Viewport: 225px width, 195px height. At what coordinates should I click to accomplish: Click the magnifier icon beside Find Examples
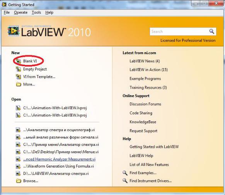tap(125, 173)
